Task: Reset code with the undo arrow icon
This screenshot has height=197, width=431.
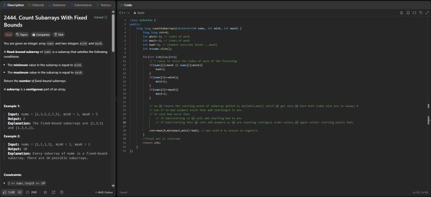Action: [421, 12]
